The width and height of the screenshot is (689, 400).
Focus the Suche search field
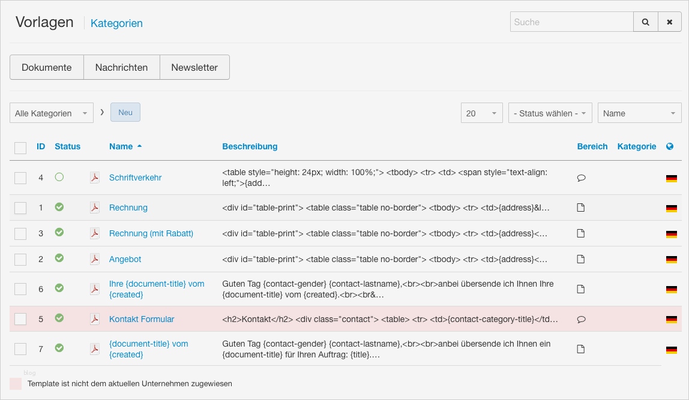pyautogui.click(x=571, y=22)
